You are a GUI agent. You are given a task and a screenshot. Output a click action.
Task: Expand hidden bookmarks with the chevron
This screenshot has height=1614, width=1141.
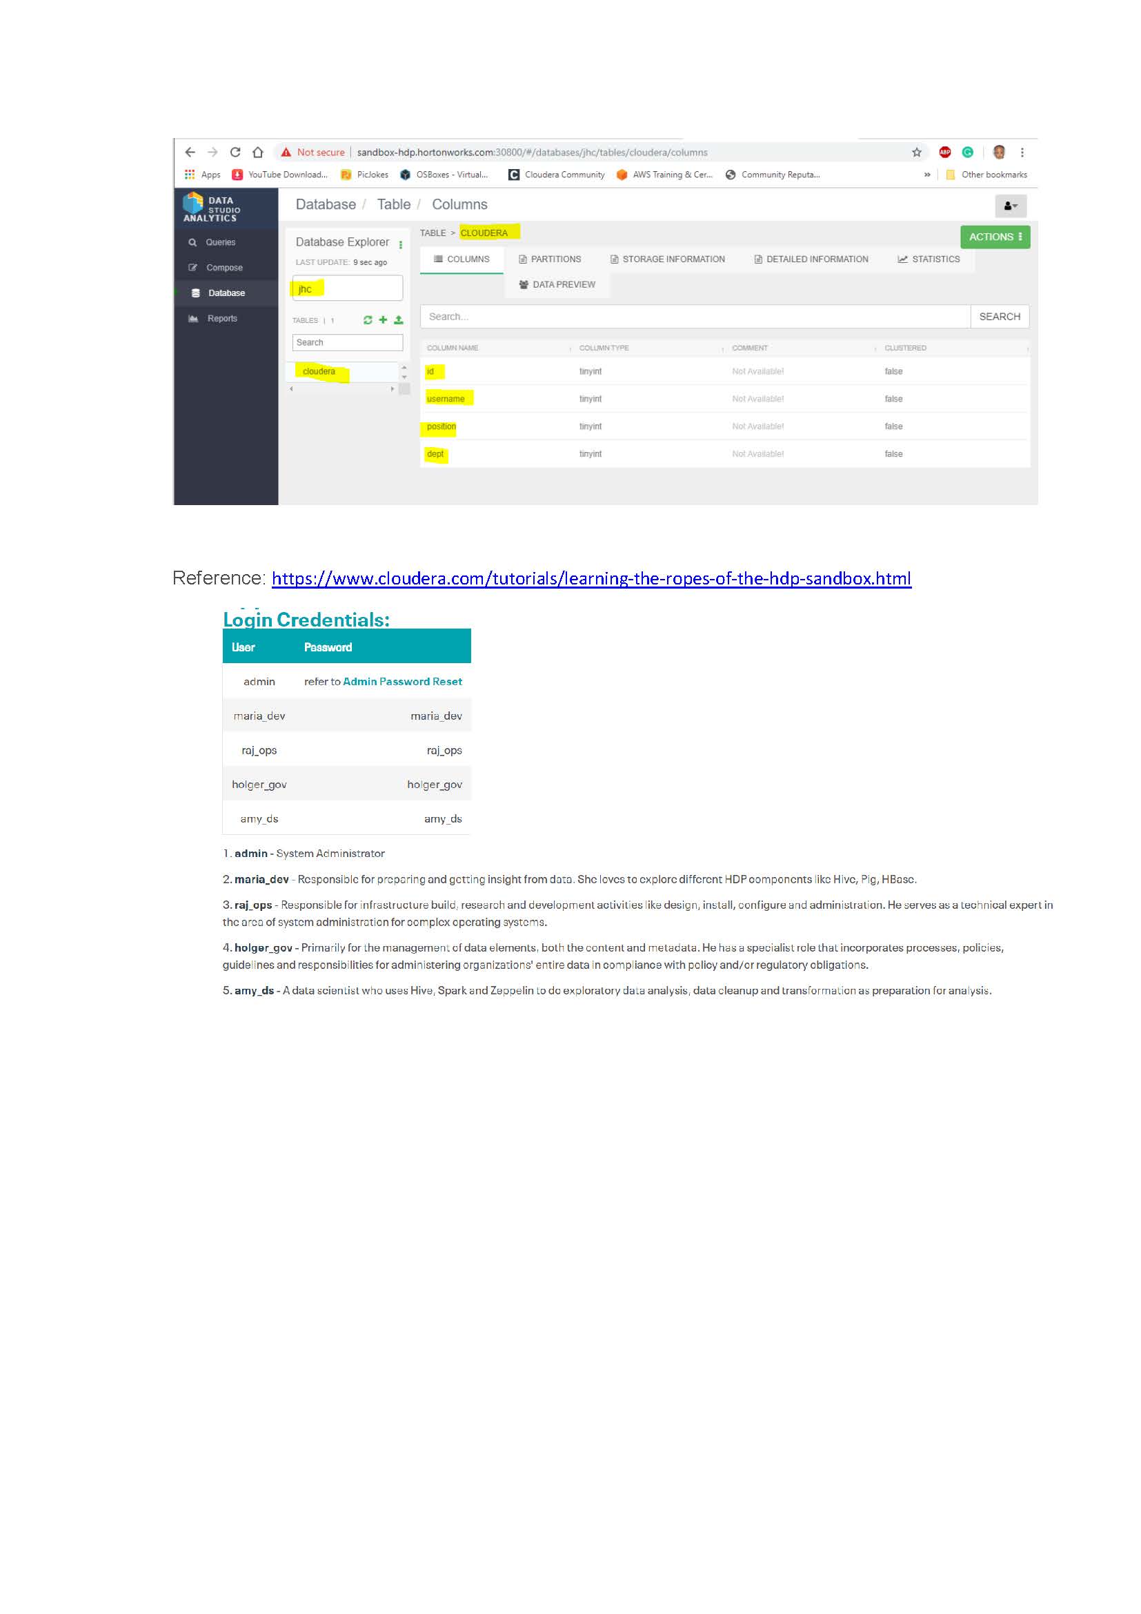[x=926, y=175]
